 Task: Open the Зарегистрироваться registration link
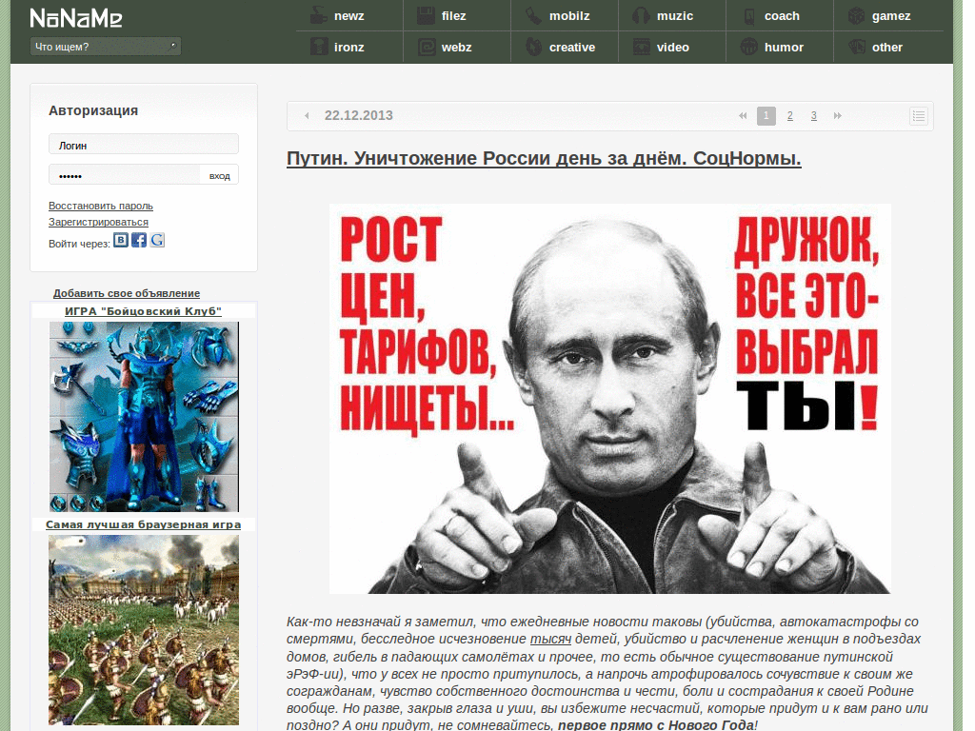[97, 222]
